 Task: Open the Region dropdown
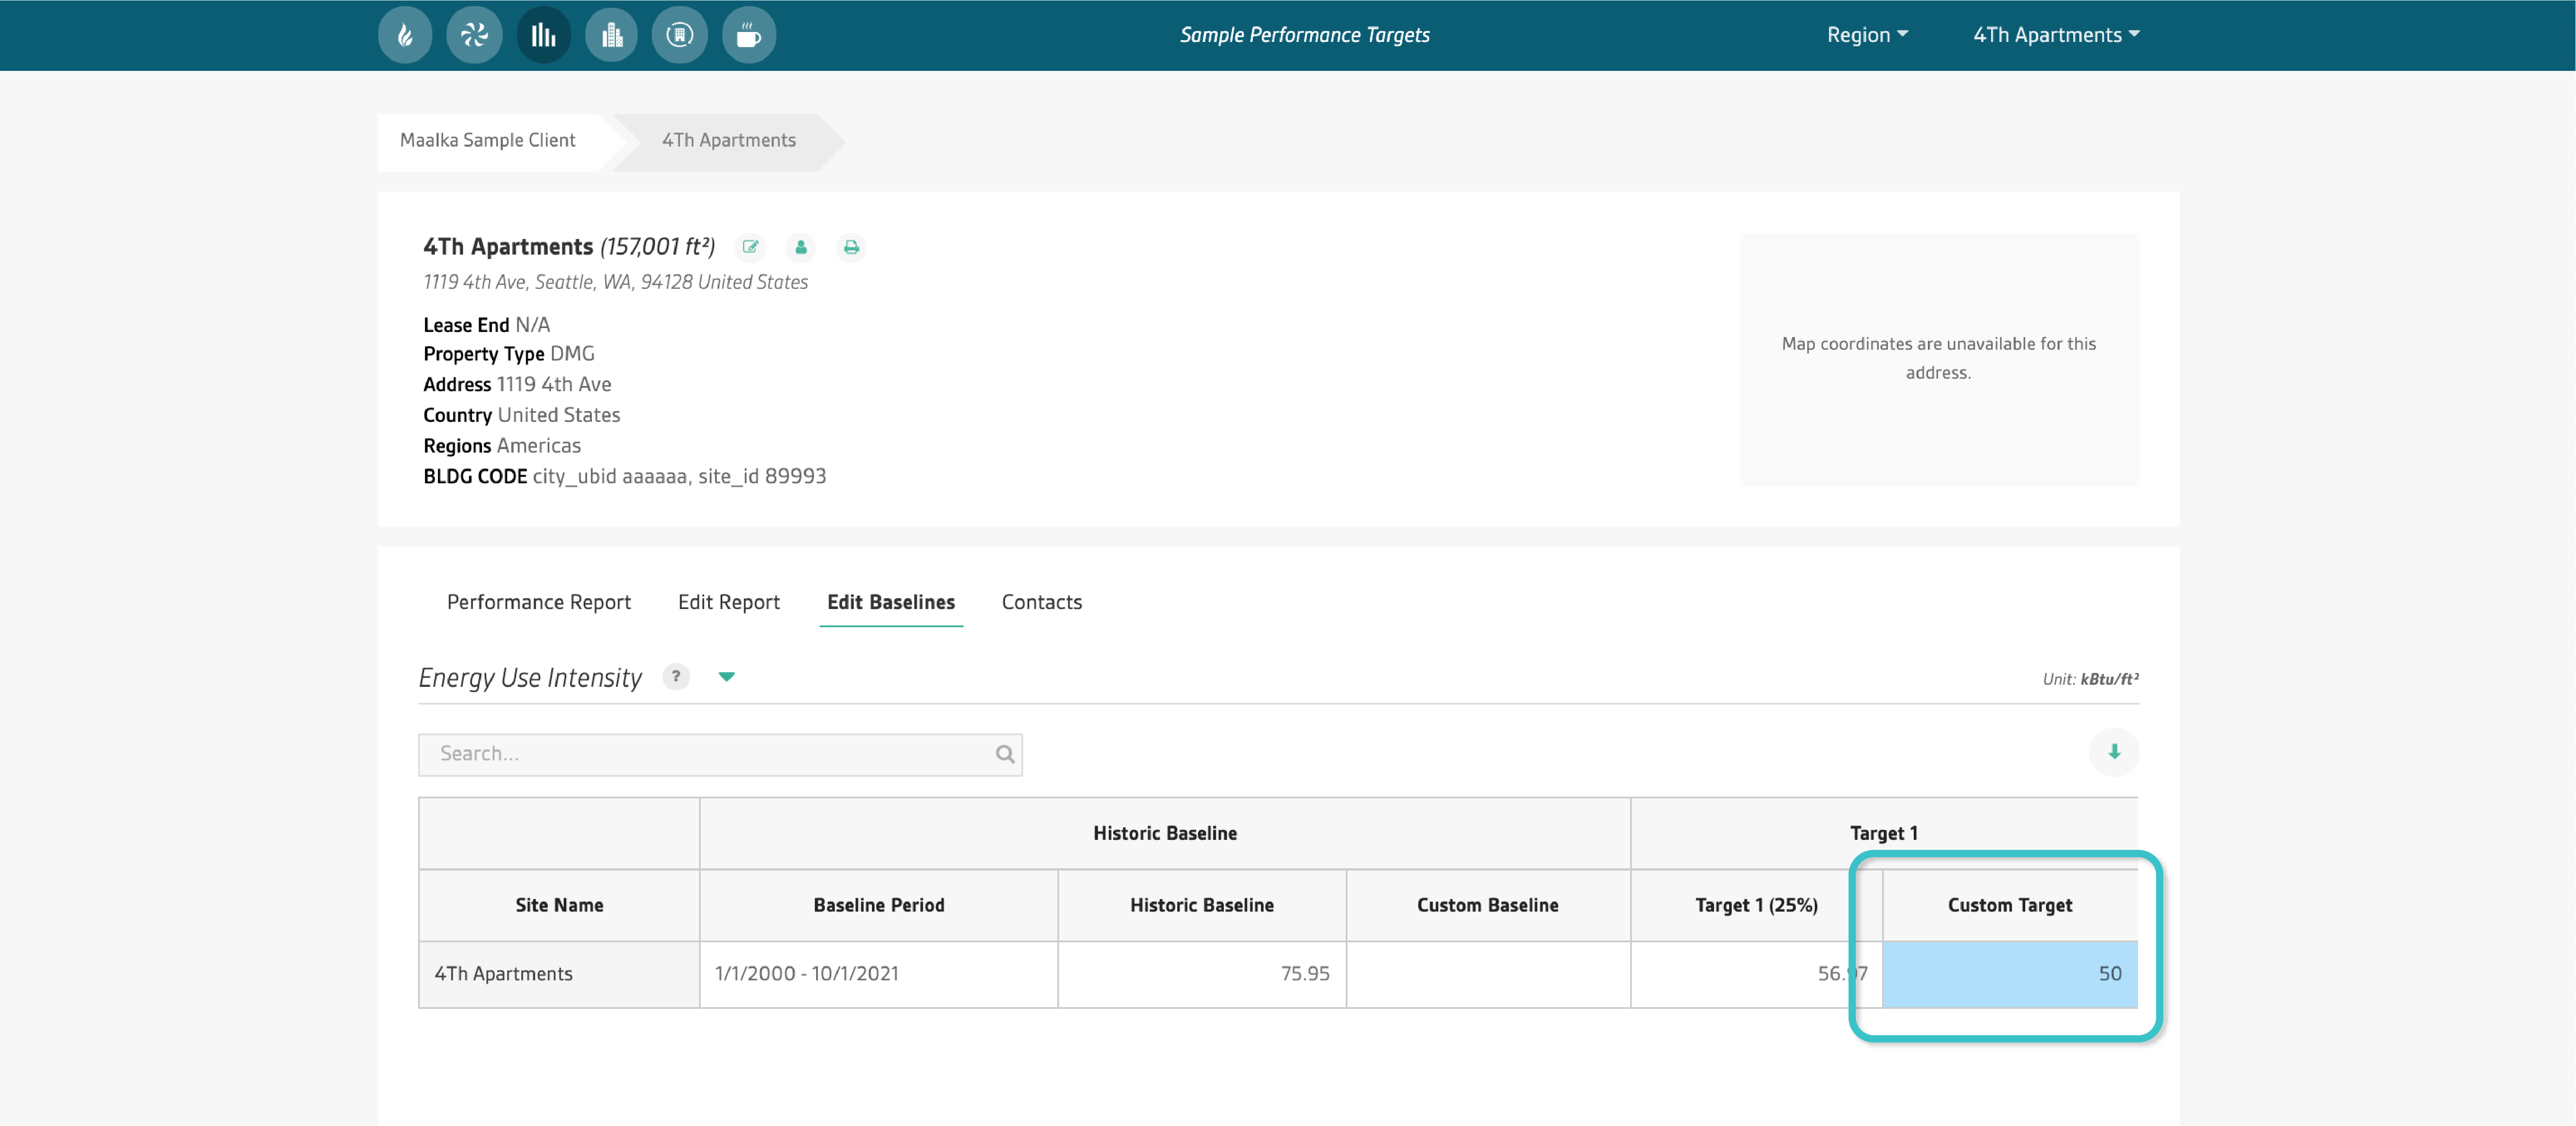tap(1867, 35)
